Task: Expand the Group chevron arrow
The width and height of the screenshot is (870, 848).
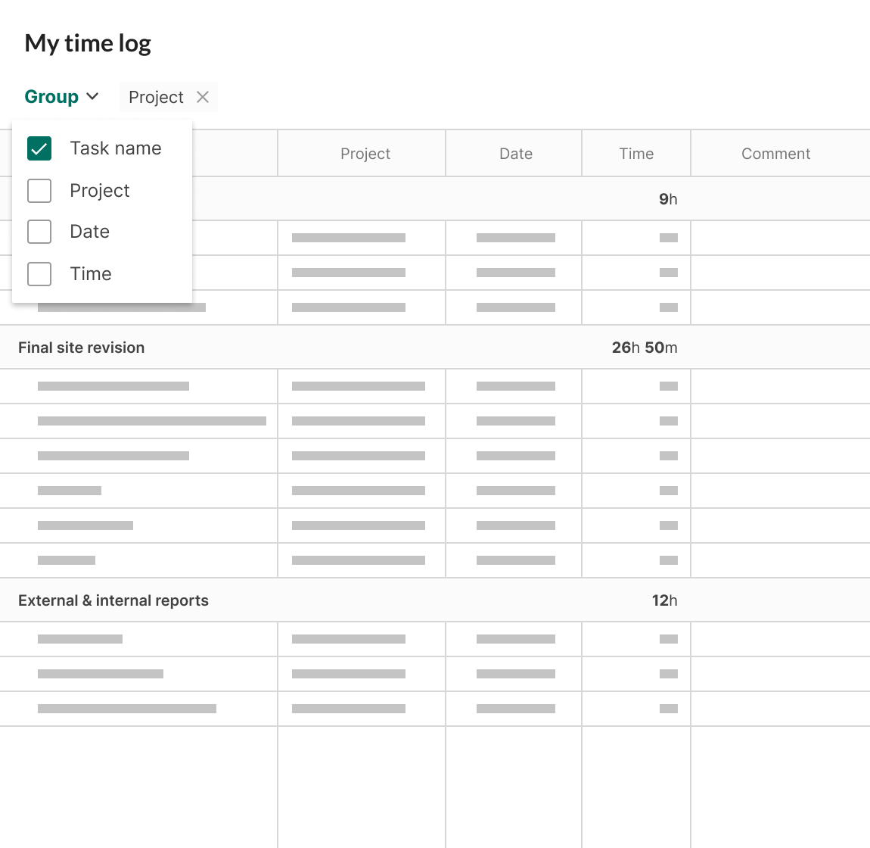Action: click(x=92, y=97)
